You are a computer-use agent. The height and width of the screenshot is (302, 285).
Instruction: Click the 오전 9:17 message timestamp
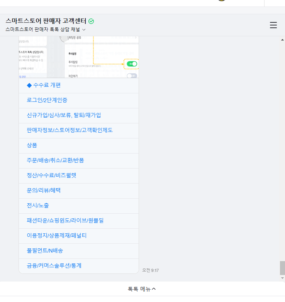150,270
